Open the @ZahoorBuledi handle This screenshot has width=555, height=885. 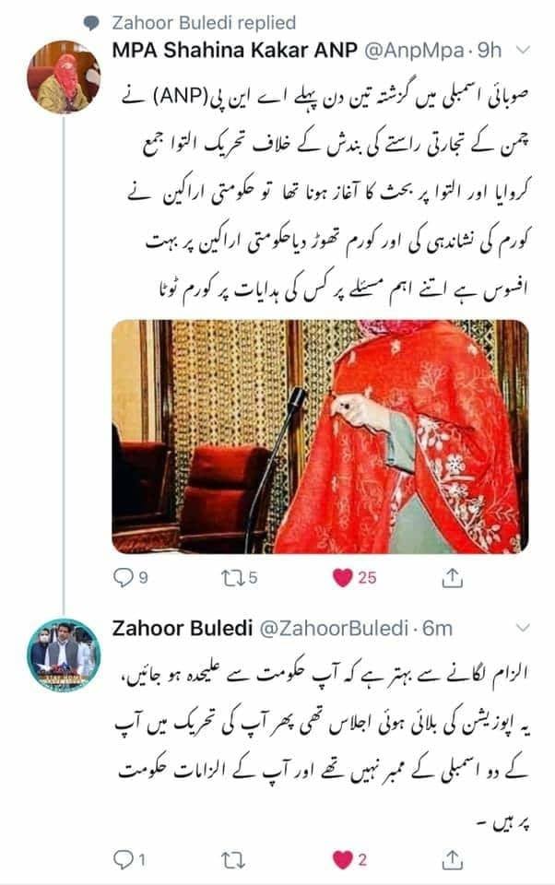click(x=333, y=628)
